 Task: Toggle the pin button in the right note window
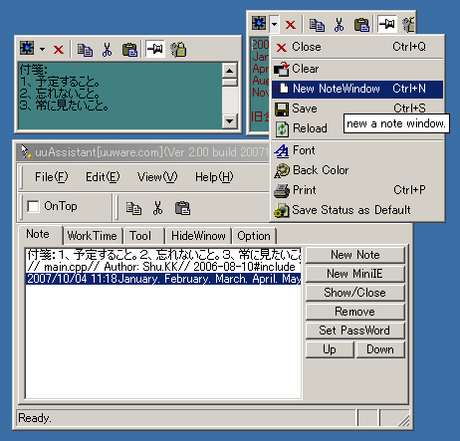387,24
